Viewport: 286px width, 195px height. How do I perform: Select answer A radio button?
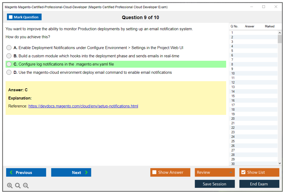9,48
